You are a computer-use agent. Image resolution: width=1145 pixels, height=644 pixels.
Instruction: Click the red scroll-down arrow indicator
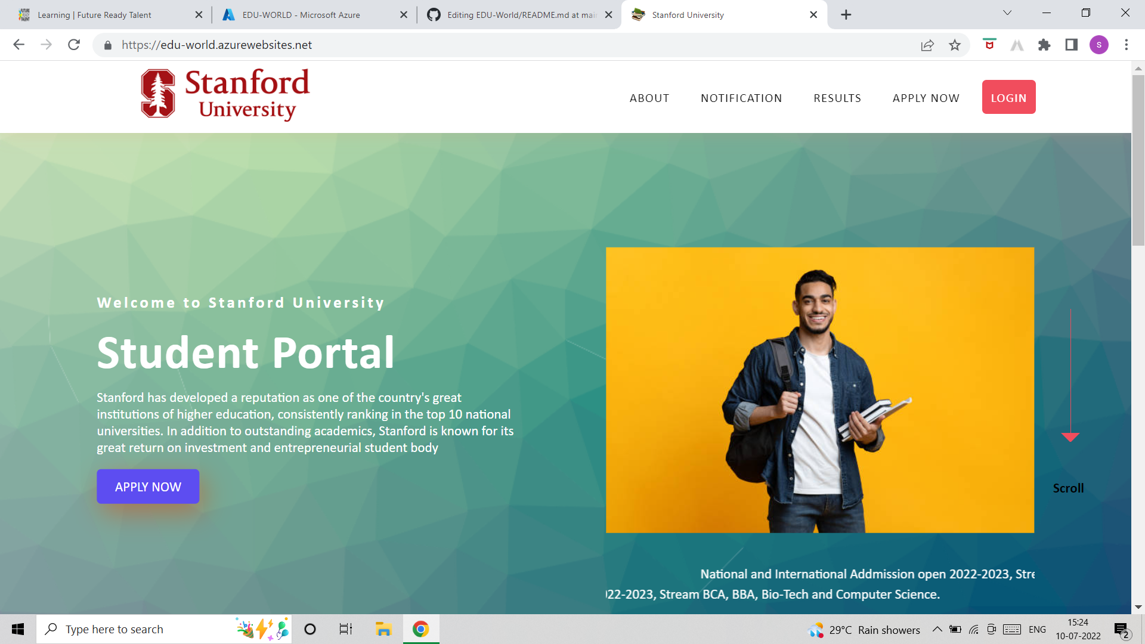[x=1070, y=437]
